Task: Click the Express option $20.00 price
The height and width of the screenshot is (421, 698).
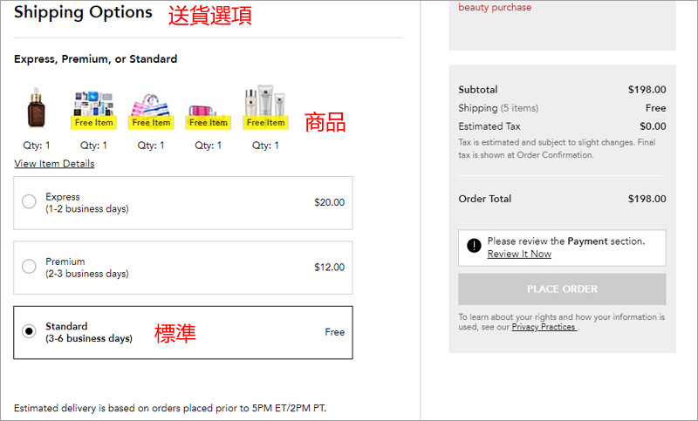Action: coord(329,202)
